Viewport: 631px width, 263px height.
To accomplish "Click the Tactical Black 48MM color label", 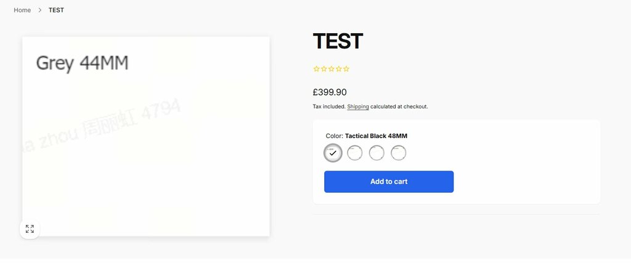I will 376,136.
